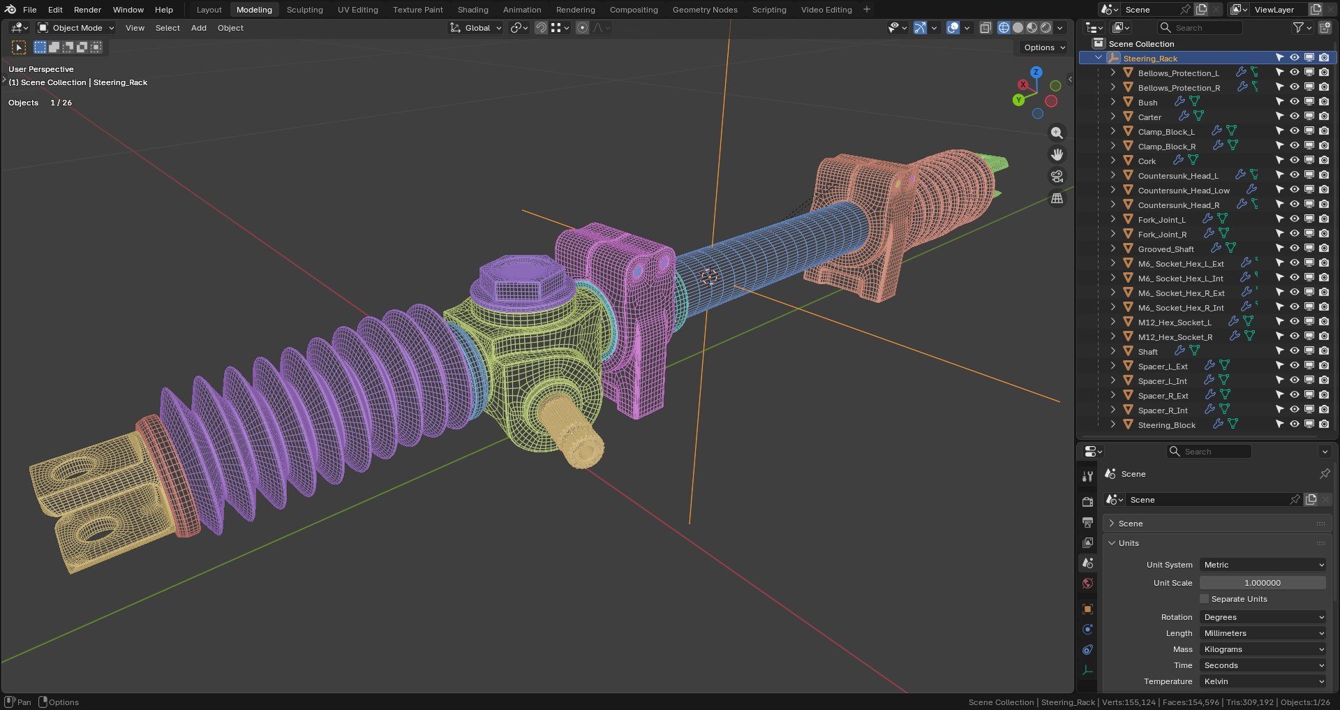The image size is (1340, 710).
Task: Hide Bush object in viewport with eye
Action: pyautogui.click(x=1294, y=102)
